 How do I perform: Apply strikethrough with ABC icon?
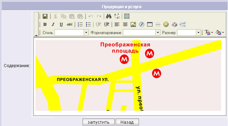pyautogui.click(x=70, y=25)
